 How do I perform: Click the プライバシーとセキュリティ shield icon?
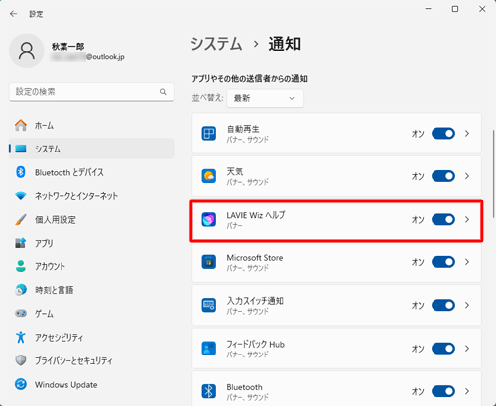click(x=21, y=360)
